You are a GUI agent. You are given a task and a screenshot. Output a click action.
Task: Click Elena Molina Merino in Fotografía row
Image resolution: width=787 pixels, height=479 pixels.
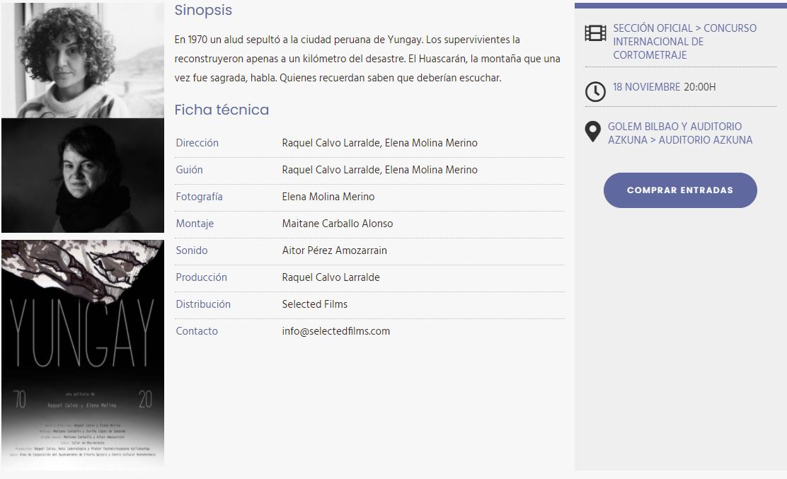click(328, 197)
